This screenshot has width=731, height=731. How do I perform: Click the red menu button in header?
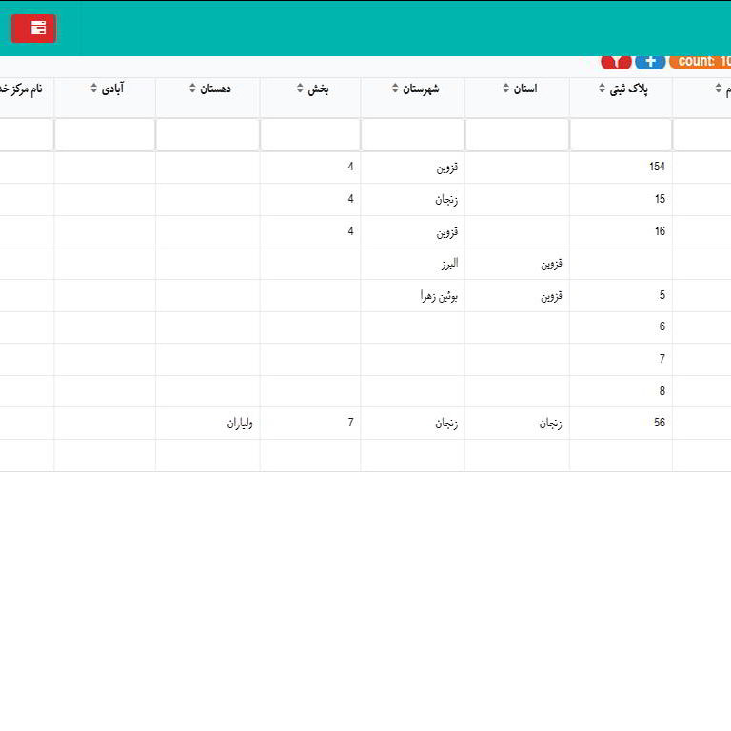[x=33, y=29]
